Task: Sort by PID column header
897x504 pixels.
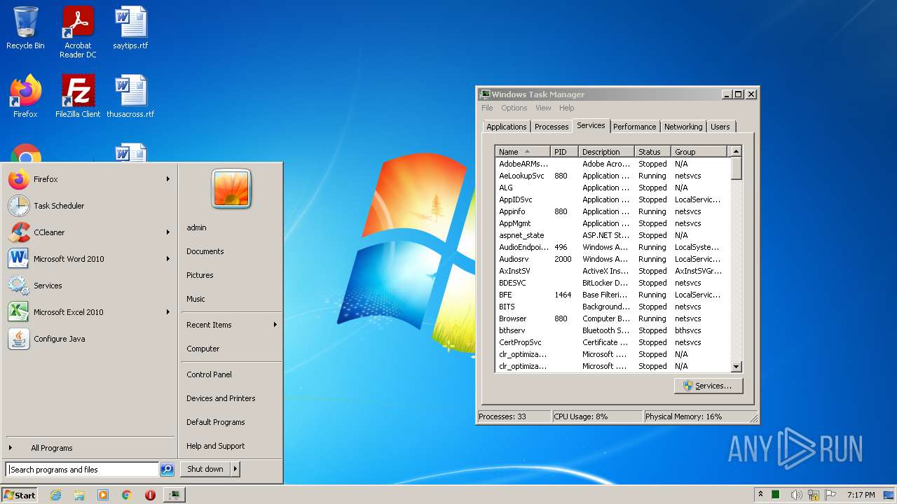Action: click(x=564, y=151)
